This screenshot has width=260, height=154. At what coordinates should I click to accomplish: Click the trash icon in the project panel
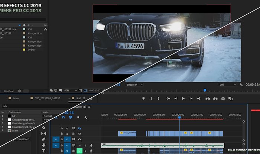(x=19, y=91)
